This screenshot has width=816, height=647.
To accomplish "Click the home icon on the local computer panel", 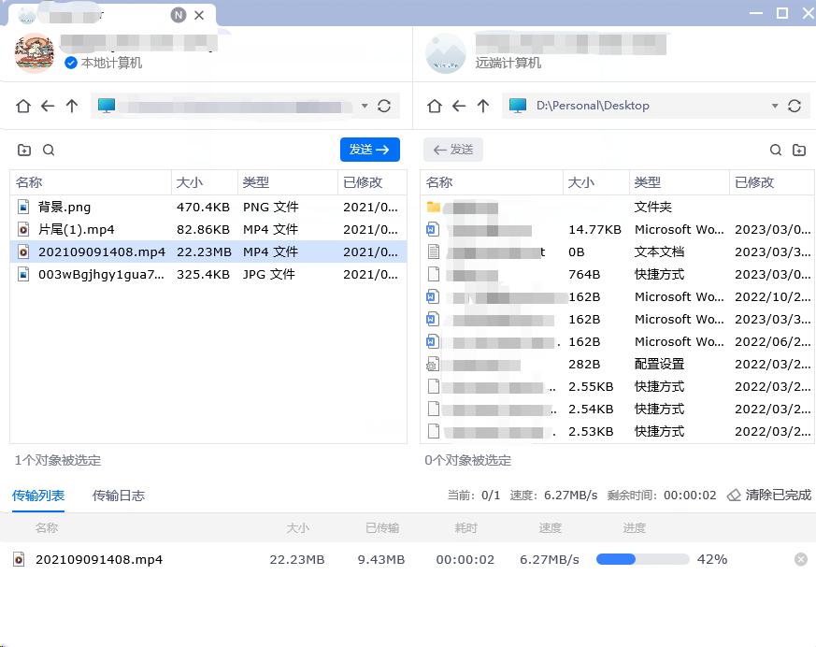I will (x=23, y=106).
